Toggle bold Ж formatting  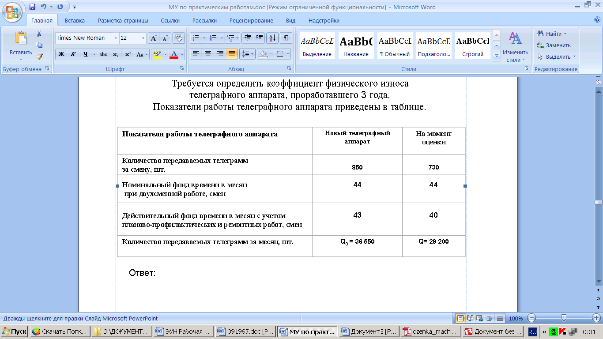coord(61,54)
